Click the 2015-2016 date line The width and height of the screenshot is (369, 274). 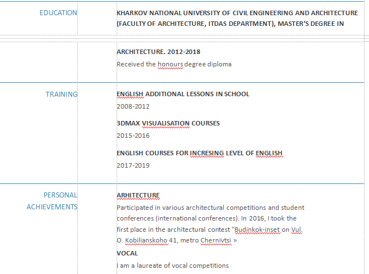133,136
